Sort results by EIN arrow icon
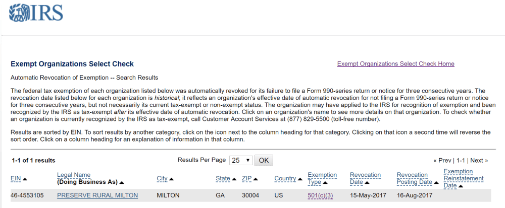The image size is (505, 208). click(x=25, y=179)
